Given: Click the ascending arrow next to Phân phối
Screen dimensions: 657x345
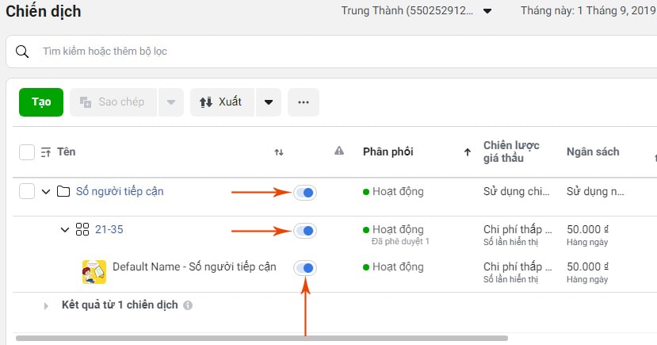Looking at the screenshot, I should coord(468,152).
